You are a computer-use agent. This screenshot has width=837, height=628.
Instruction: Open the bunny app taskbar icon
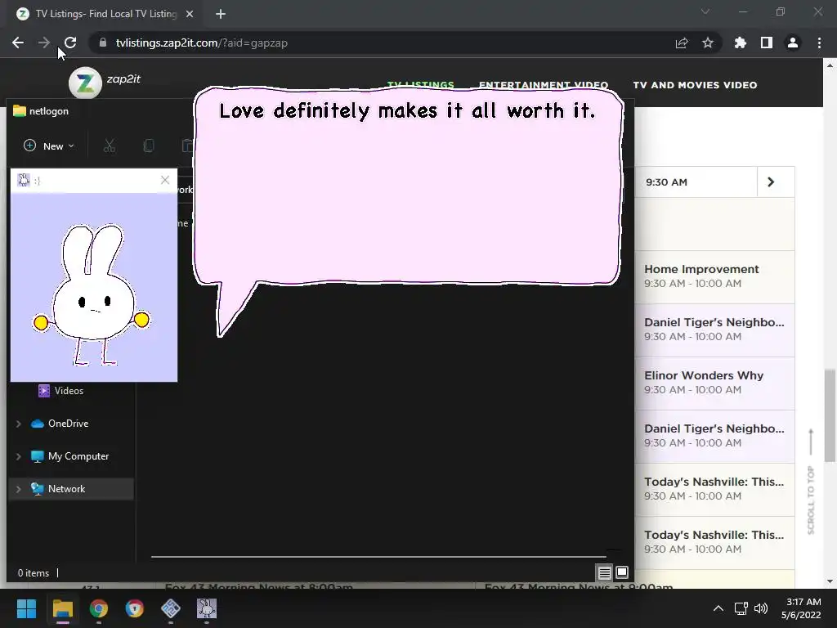tap(207, 608)
